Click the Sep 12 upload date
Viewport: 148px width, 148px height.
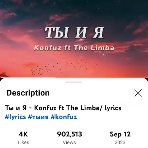(120, 134)
